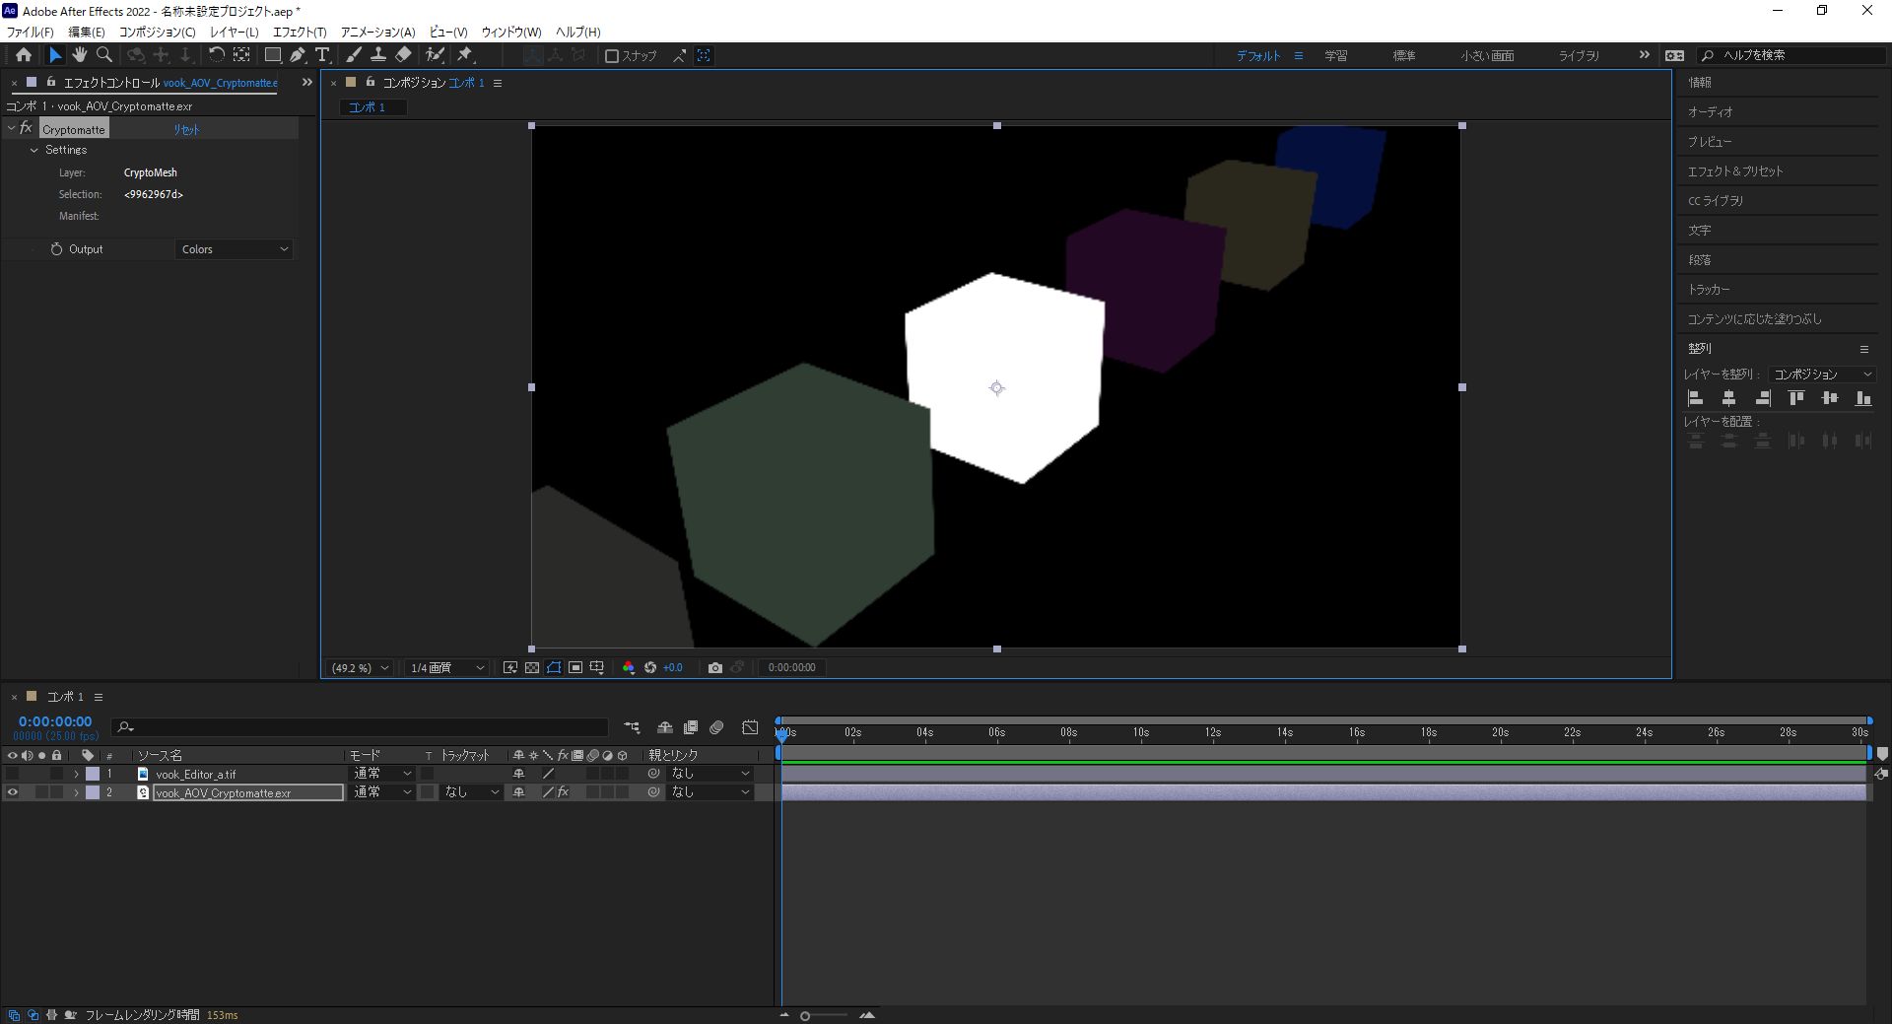The image size is (1892, 1024).
Task: Hide the vook_AOV_Cryptomatte.exr layer
Action: click(x=13, y=792)
